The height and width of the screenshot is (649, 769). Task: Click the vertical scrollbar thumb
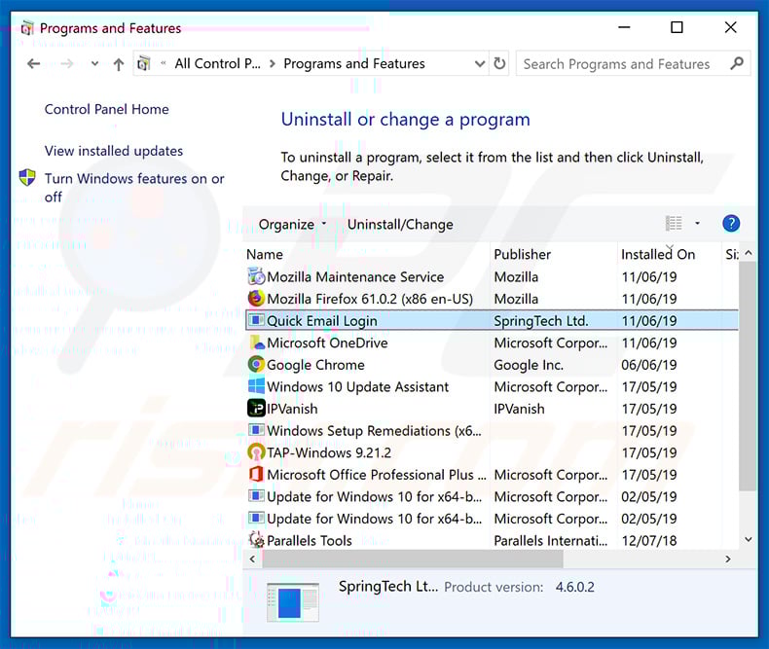pyautogui.click(x=748, y=376)
